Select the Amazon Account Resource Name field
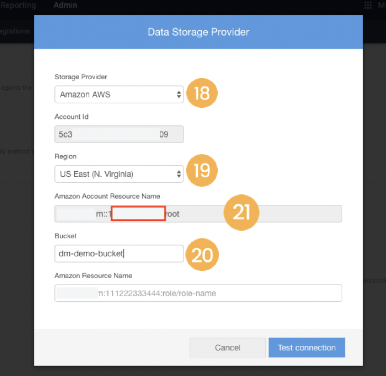 coord(198,214)
